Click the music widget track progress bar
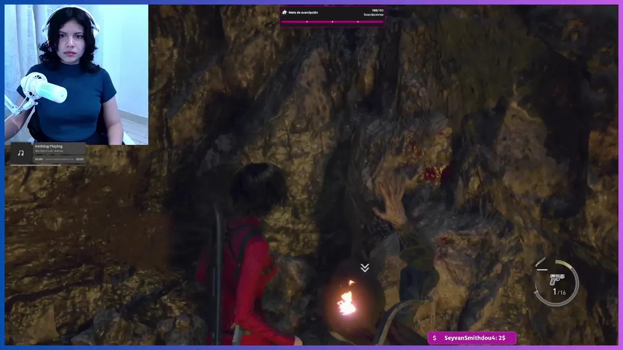Image resolution: width=623 pixels, height=350 pixels. click(59, 159)
